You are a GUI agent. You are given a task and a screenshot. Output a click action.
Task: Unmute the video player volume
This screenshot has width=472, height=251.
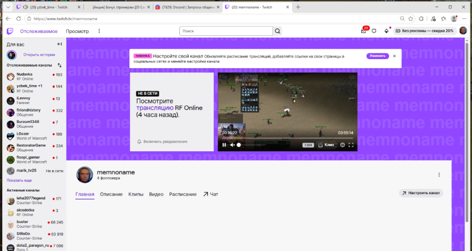coord(232,145)
